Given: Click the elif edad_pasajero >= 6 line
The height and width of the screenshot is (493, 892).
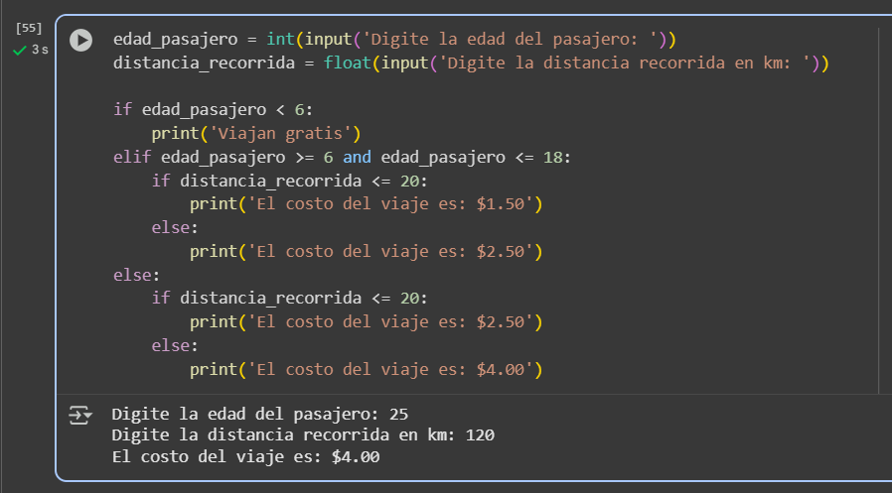Looking at the screenshot, I should tap(342, 157).
